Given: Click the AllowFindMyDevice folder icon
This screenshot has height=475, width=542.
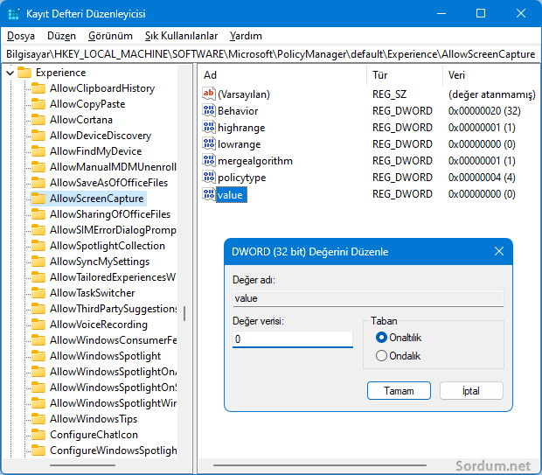Looking at the screenshot, I should pyautogui.click(x=38, y=151).
